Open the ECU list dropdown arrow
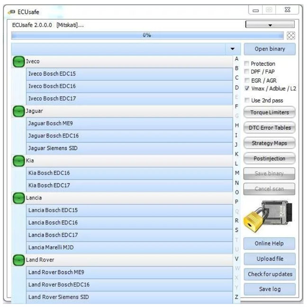The height and width of the screenshot is (308, 308). (233, 49)
